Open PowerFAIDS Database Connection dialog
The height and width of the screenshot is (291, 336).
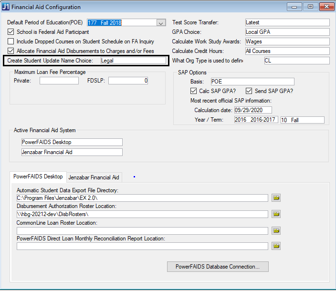point(218,267)
